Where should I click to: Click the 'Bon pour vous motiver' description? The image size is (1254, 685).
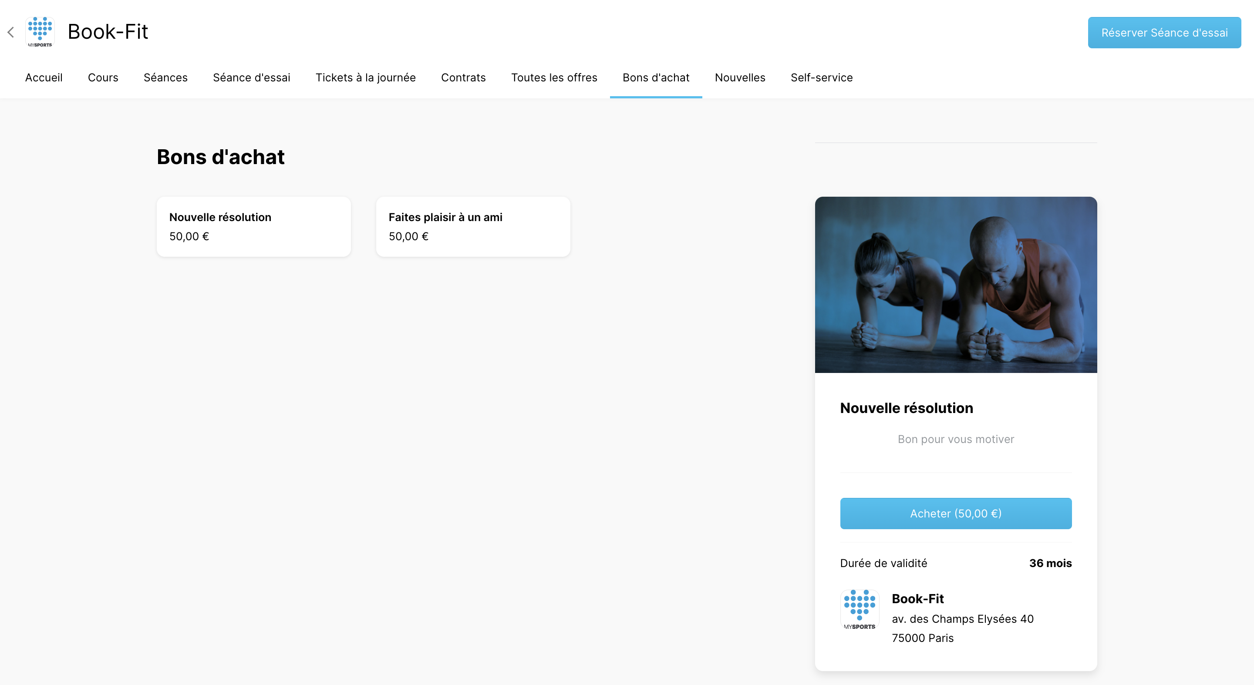pos(956,439)
